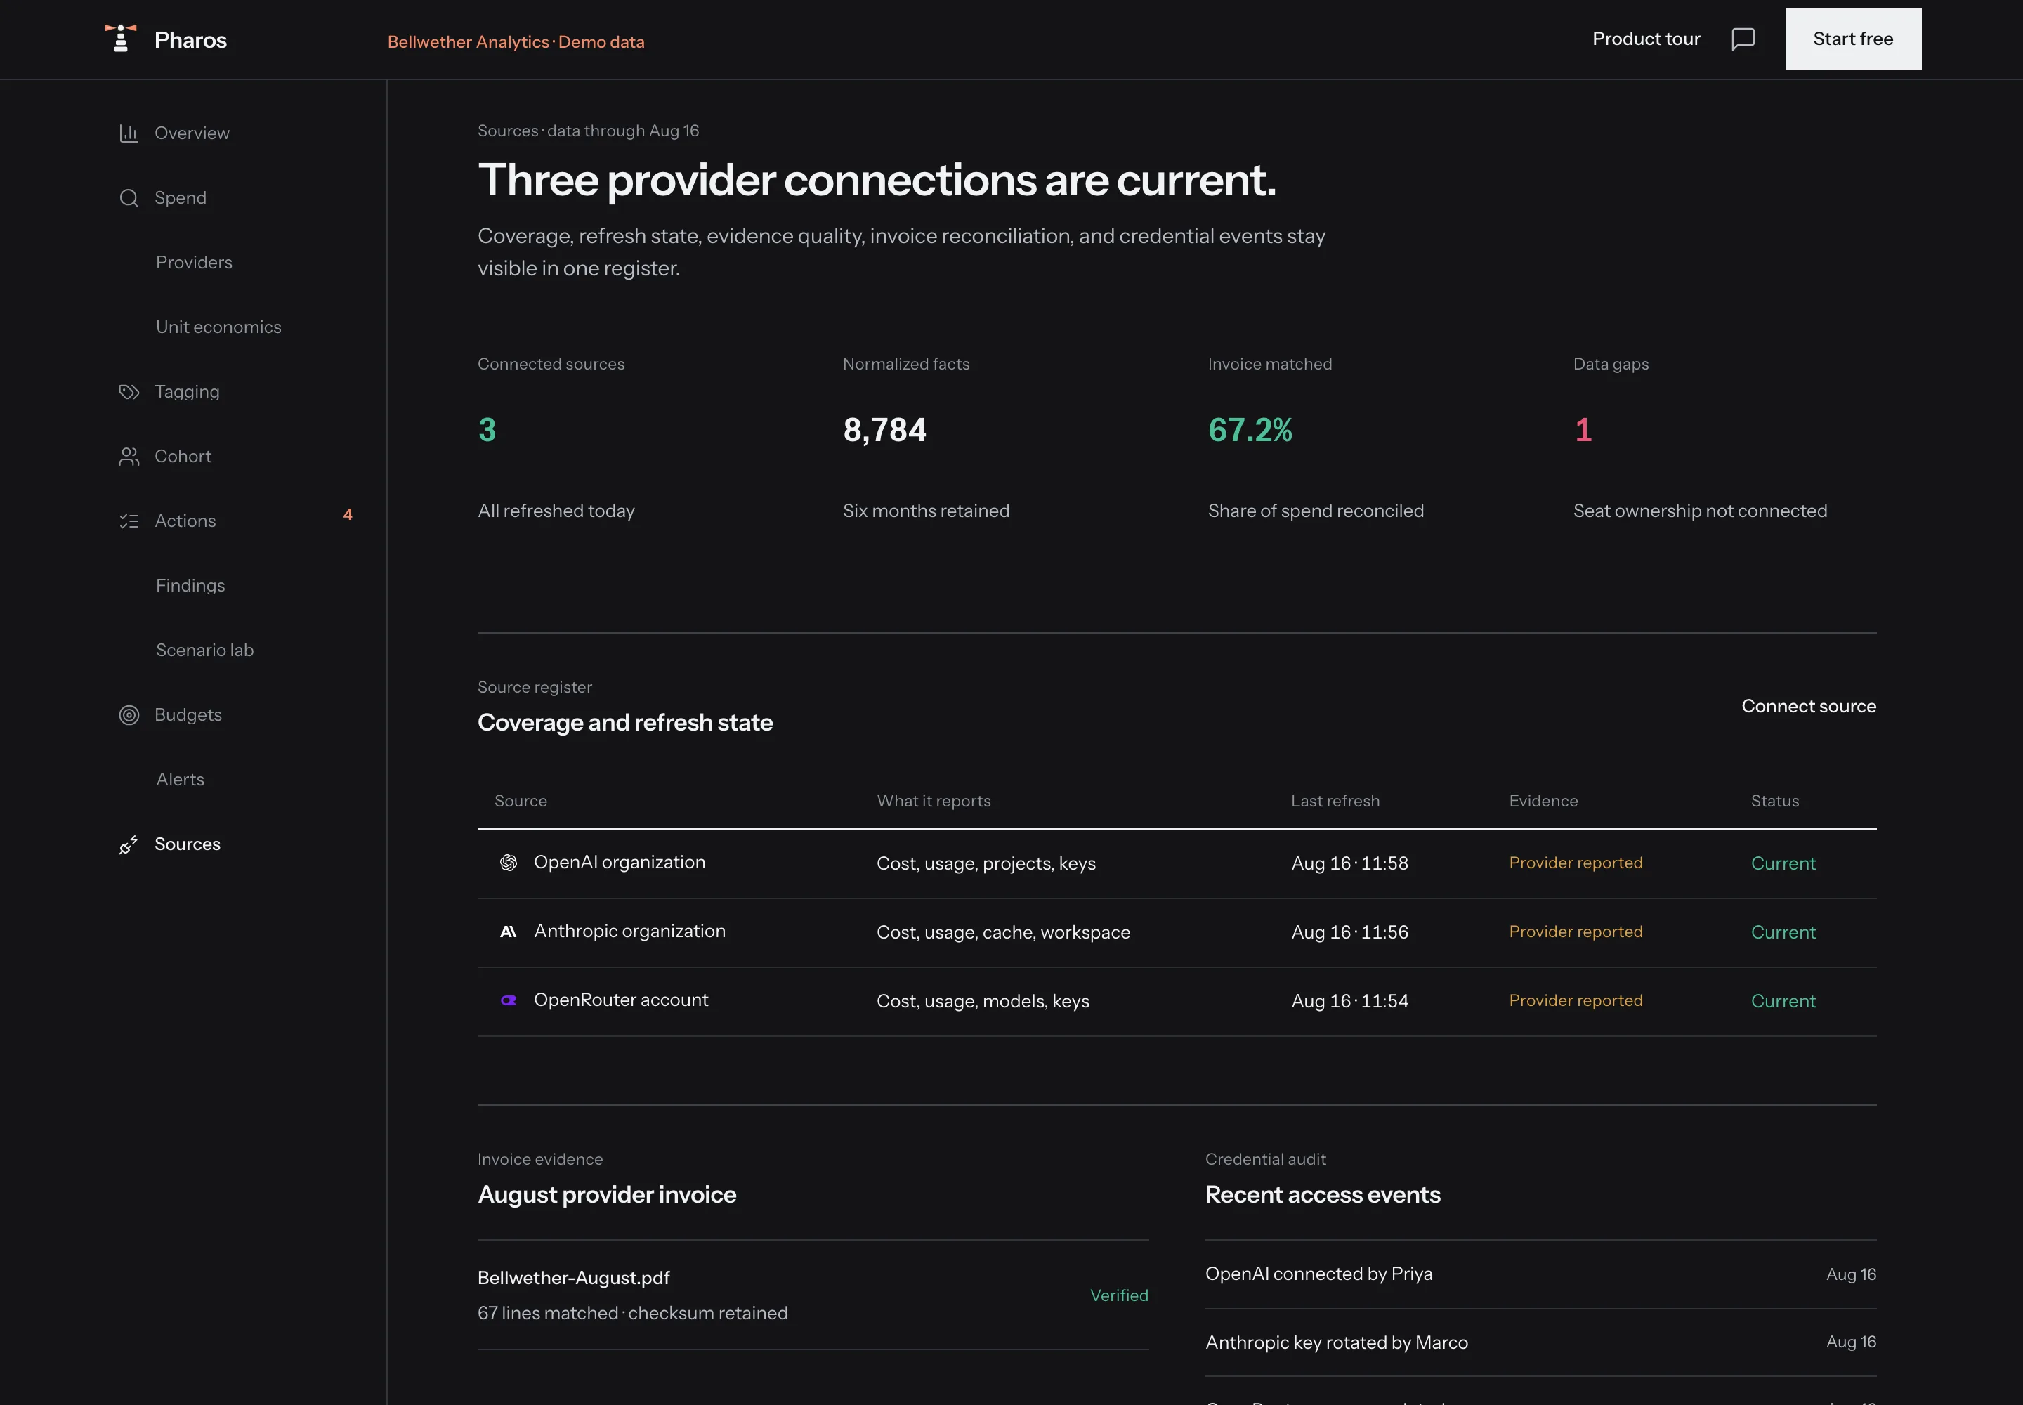
Task: Click Cost, usage, cache, workspace cell
Action: 1002,932
